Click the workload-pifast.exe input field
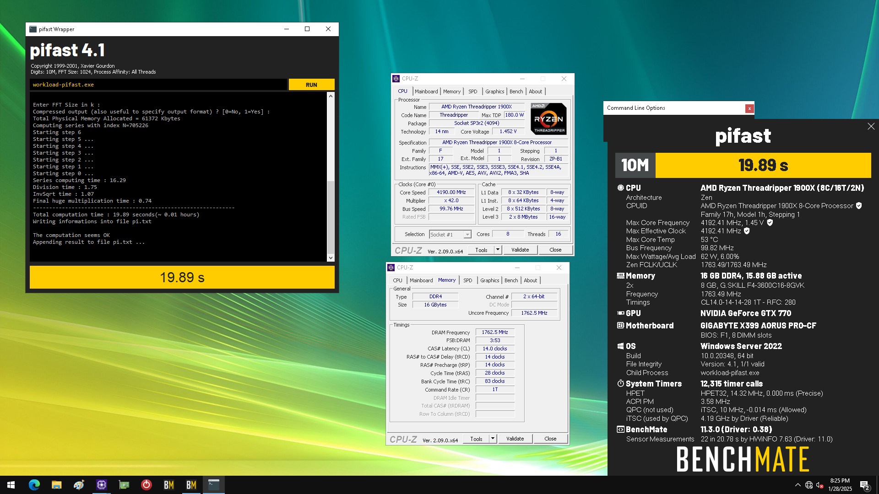 pyautogui.click(x=158, y=85)
